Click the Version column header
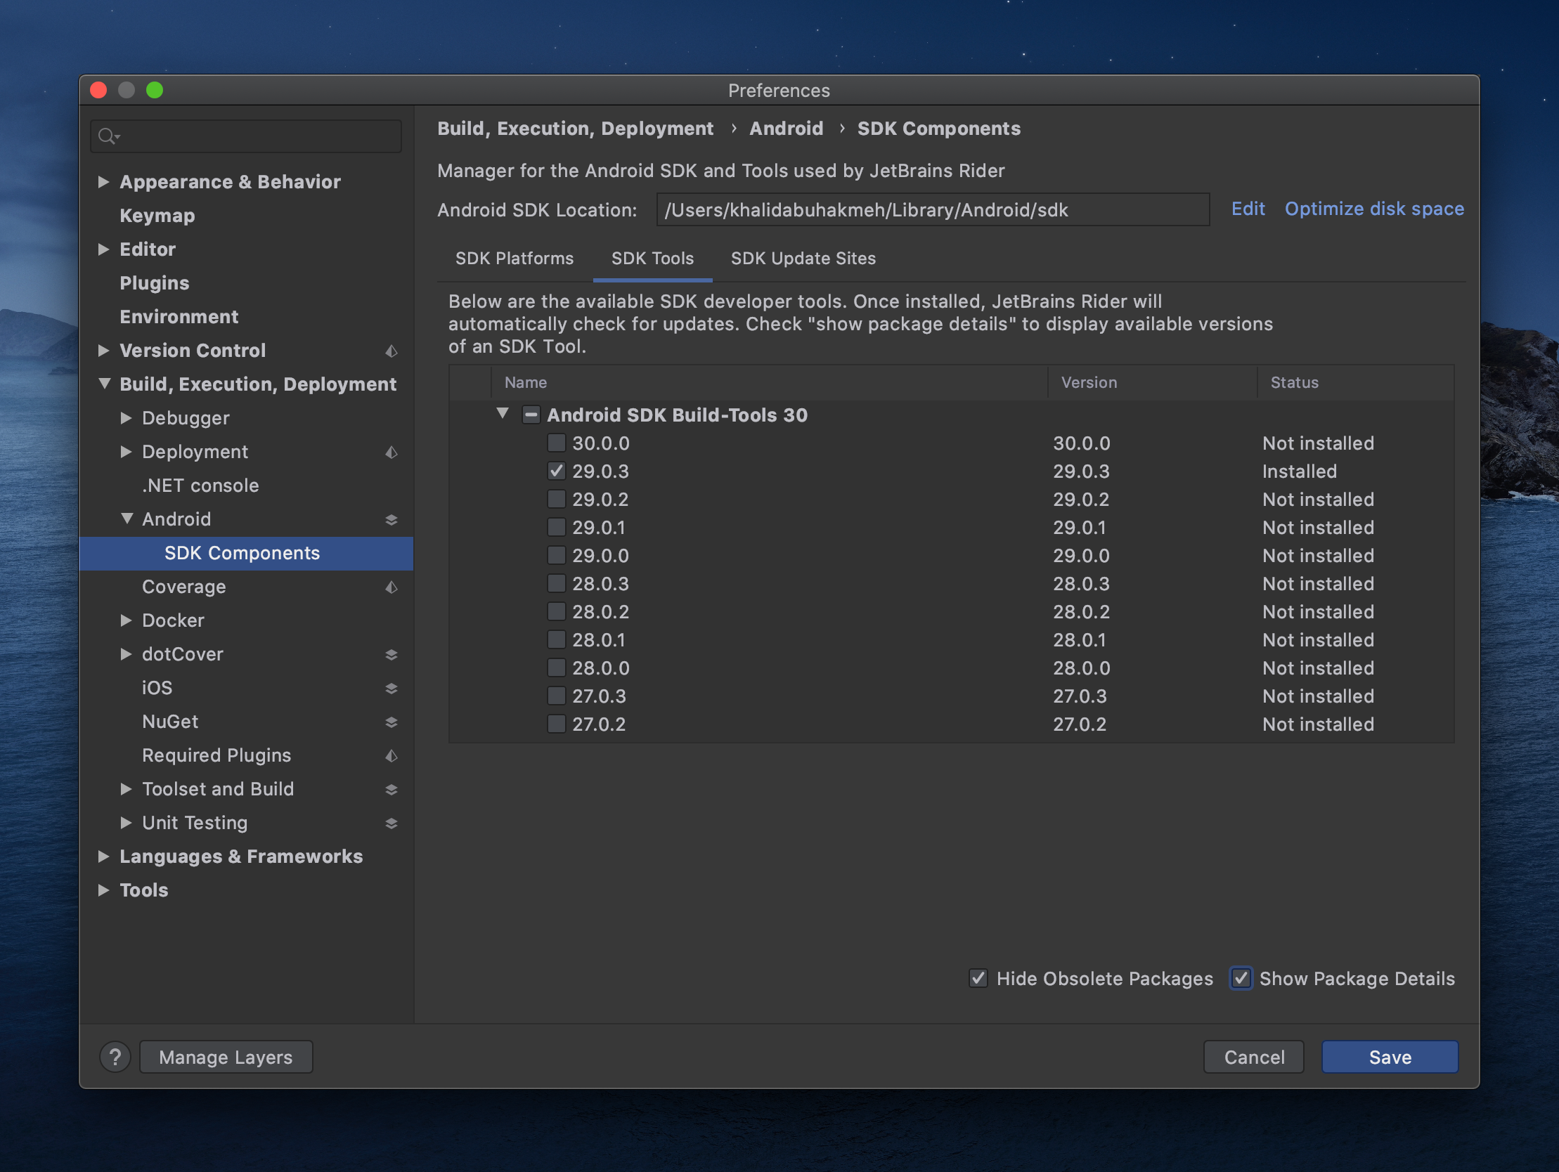This screenshot has height=1172, width=1559. pos(1151,383)
